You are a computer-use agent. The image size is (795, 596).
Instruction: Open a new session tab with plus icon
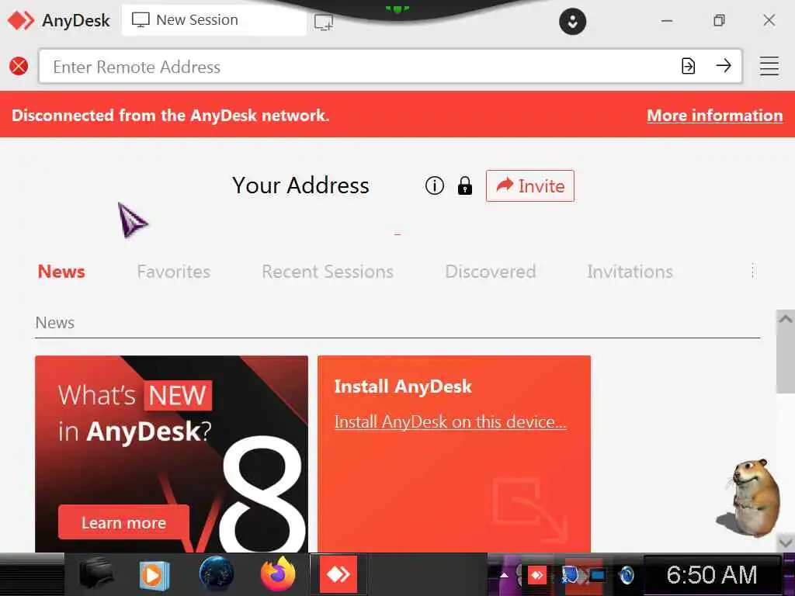coord(324,22)
